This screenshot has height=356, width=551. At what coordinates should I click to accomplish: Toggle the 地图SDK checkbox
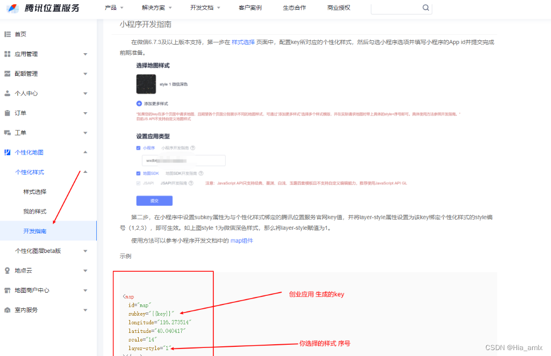tap(139, 173)
